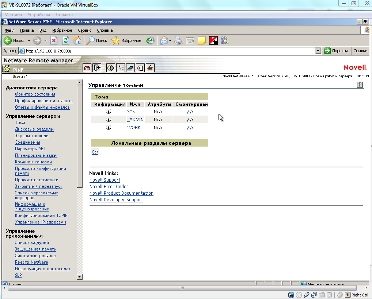
Task: Click the ДА mounted link for WORK
Action: coord(190,128)
